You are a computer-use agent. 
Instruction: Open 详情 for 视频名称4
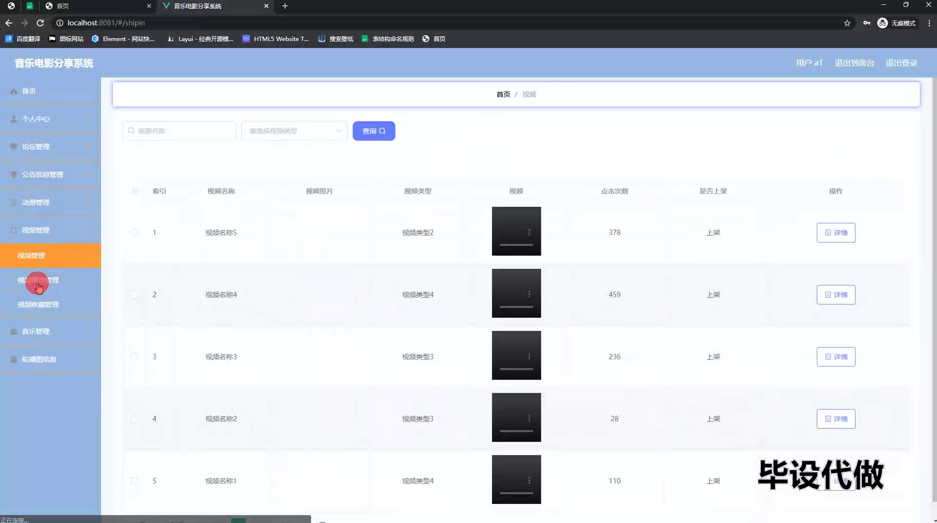coord(836,295)
